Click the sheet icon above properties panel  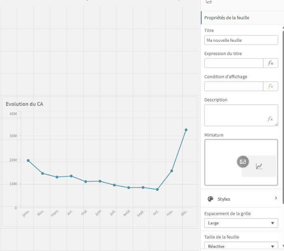(x=209, y=2)
